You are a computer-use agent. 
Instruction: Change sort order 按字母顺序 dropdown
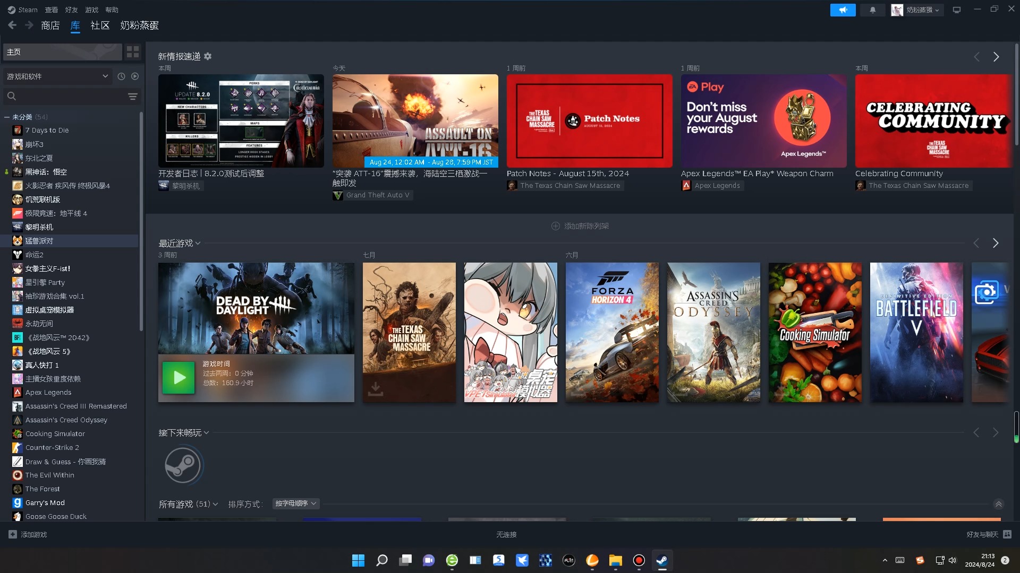pos(296,503)
